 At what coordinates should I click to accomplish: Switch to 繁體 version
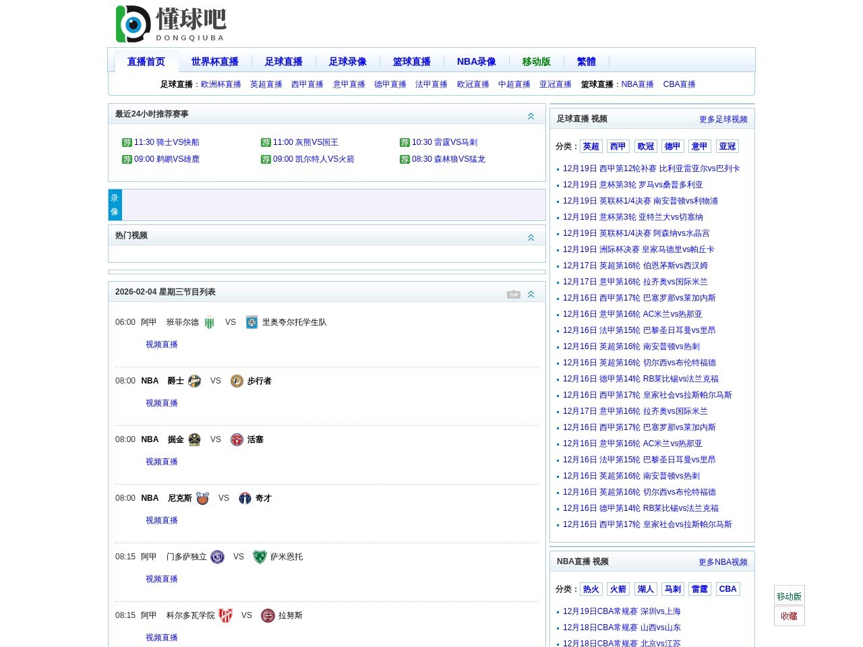(x=586, y=61)
